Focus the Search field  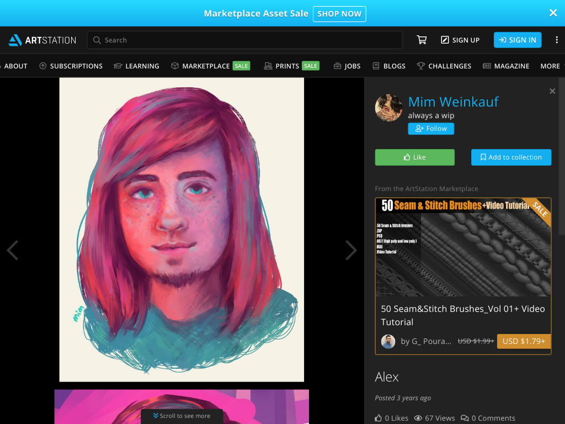point(244,40)
